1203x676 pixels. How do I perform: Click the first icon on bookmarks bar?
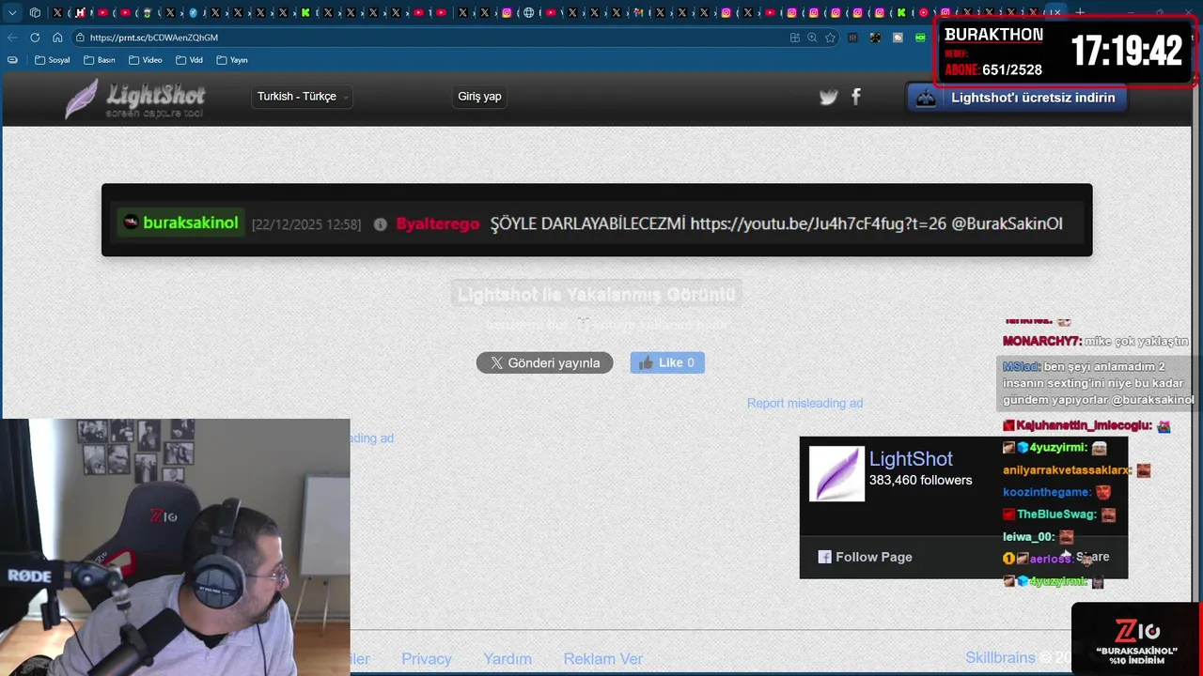coord(12,60)
